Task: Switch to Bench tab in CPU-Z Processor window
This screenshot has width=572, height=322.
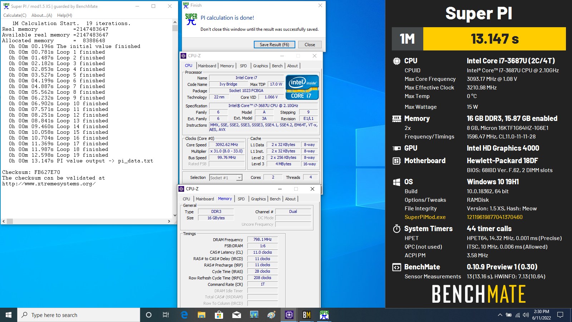Action: [x=277, y=66]
